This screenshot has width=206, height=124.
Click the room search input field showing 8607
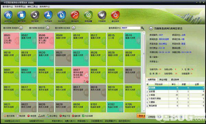[x=131, y=28]
